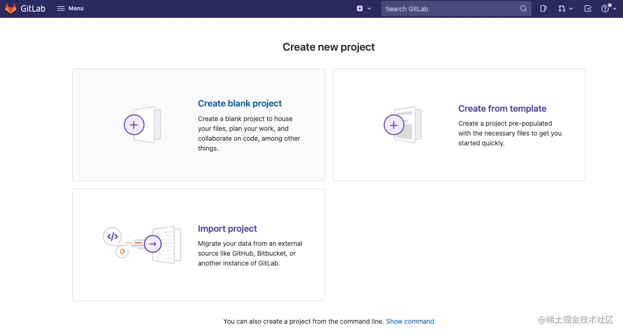Select Create blank project heading

pyautogui.click(x=240, y=104)
